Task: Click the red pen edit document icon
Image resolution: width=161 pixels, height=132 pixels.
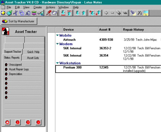Action: [48, 13]
